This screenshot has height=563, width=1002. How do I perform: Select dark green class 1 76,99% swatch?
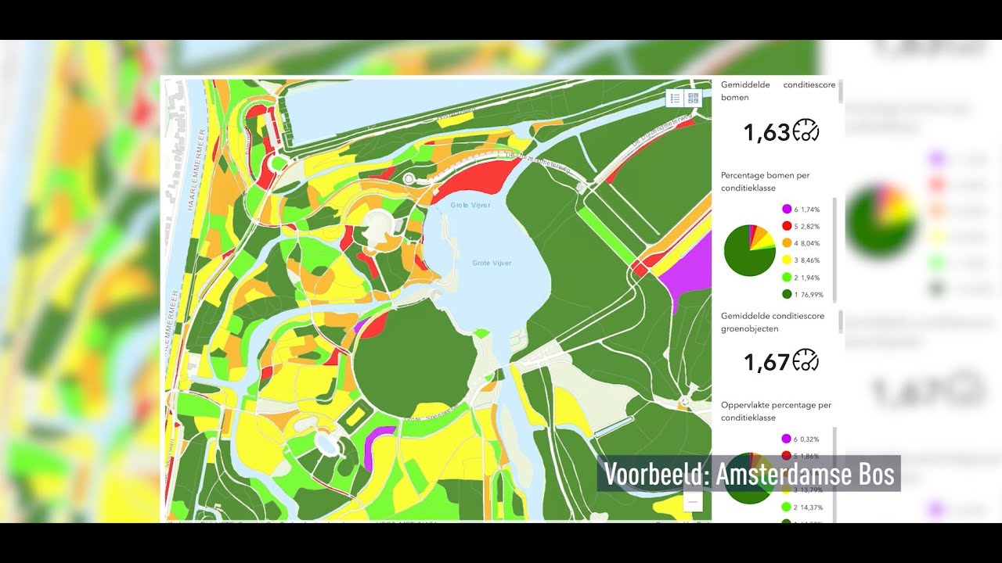click(787, 295)
